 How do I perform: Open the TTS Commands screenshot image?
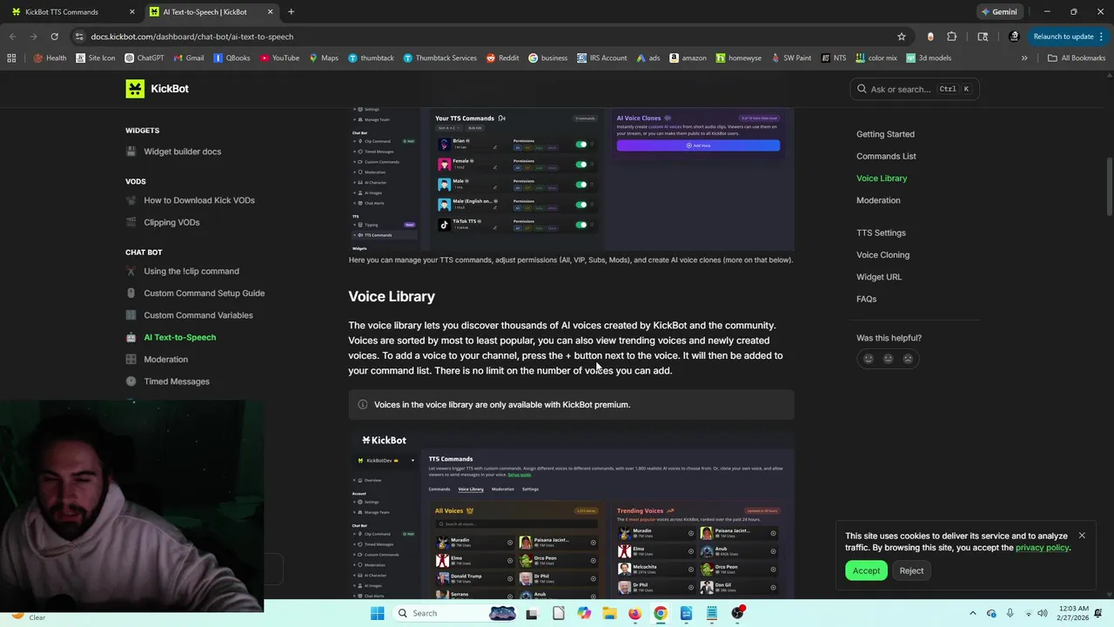click(572, 179)
